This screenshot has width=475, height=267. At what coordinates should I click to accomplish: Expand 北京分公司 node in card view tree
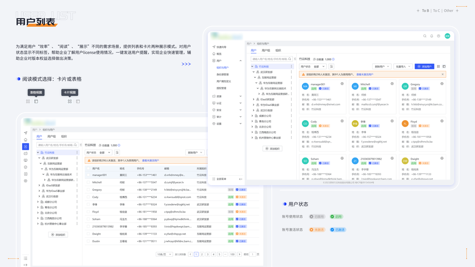(x=252, y=127)
